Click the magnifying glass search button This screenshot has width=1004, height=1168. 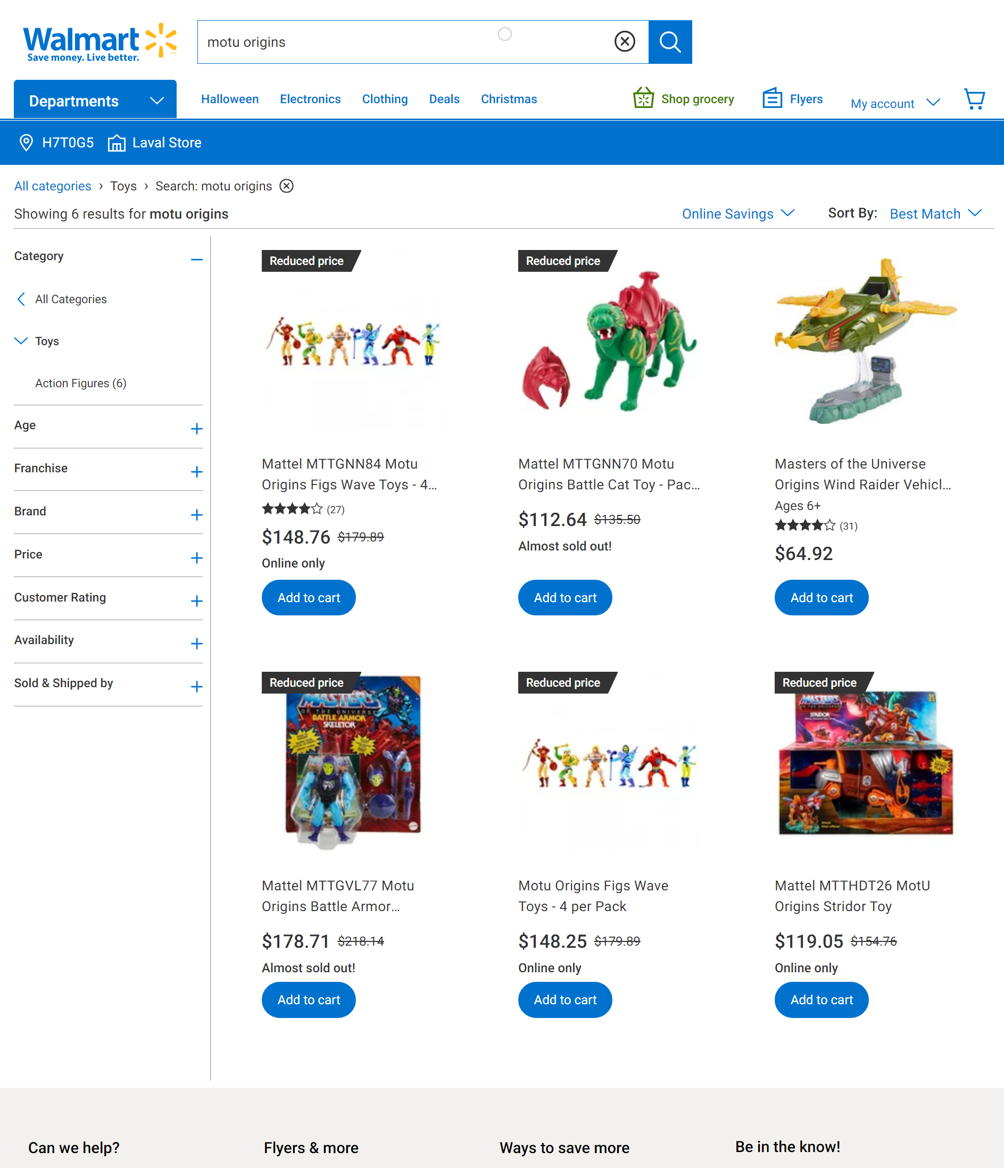[670, 41]
